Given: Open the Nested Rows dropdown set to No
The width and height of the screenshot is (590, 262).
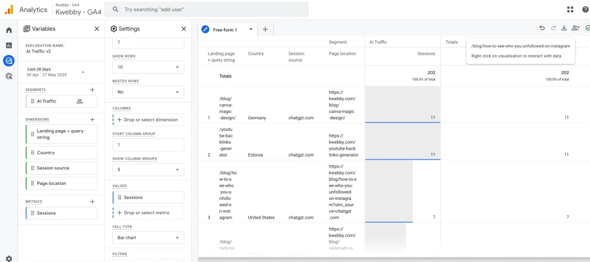Looking at the screenshot, I should pyautogui.click(x=148, y=92).
